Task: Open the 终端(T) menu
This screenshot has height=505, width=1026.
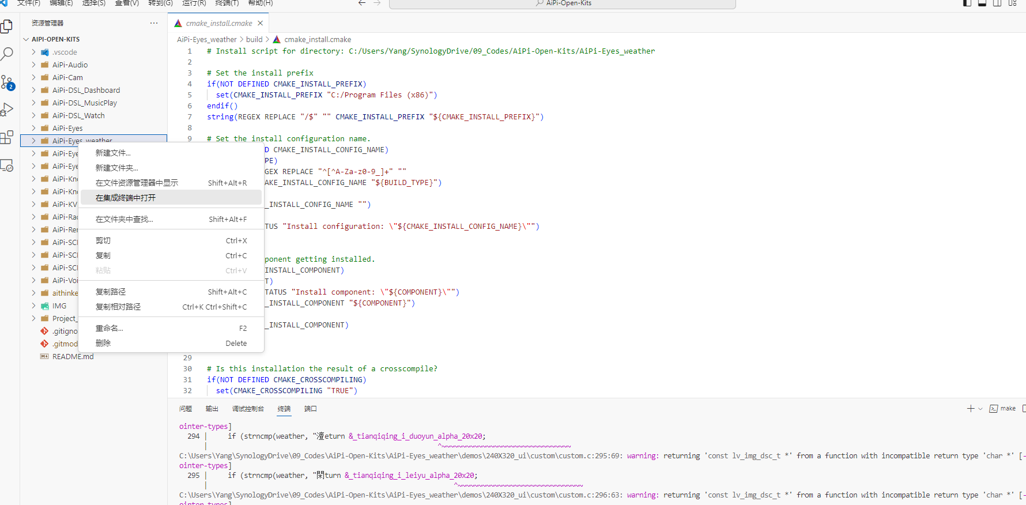Action: 227,3
